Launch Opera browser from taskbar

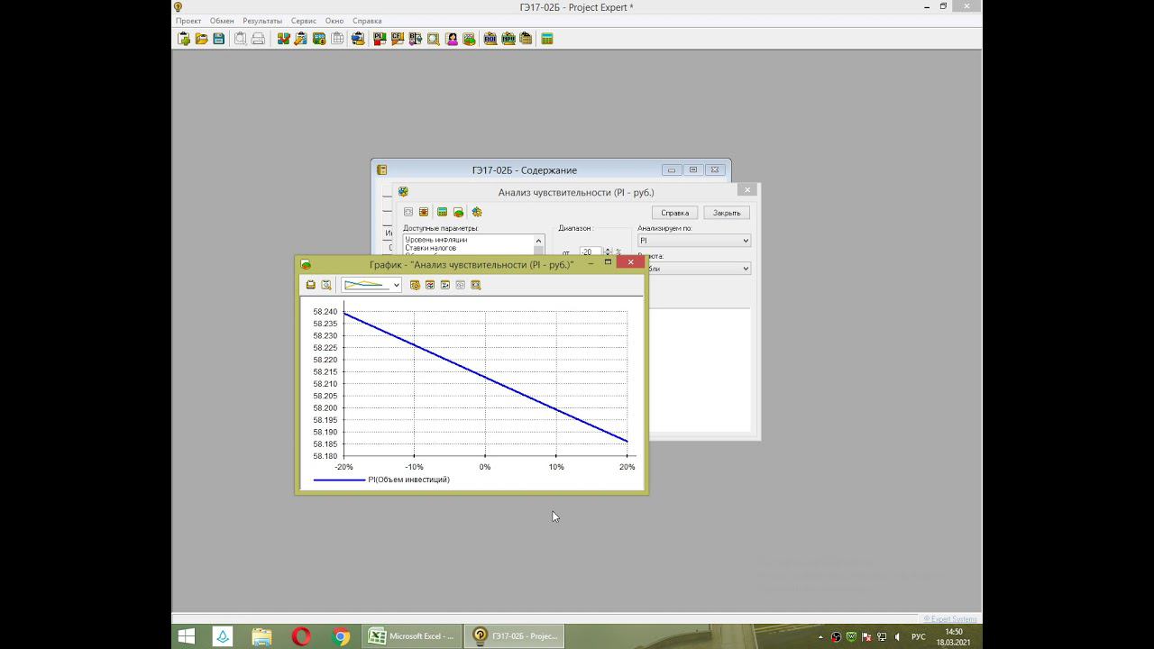[301, 636]
